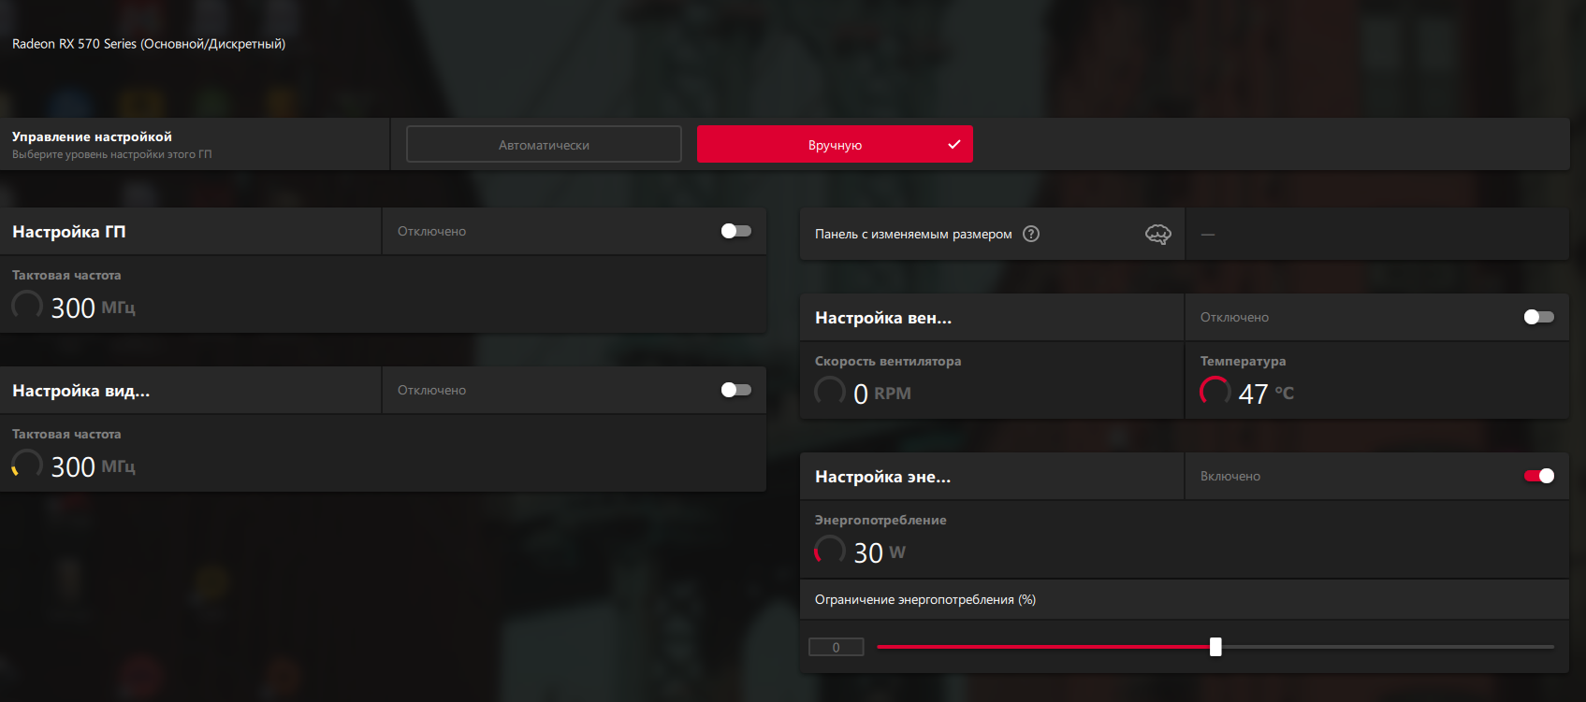Open help for resizable panel setting

pyautogui.click(x=1031, y=234)
